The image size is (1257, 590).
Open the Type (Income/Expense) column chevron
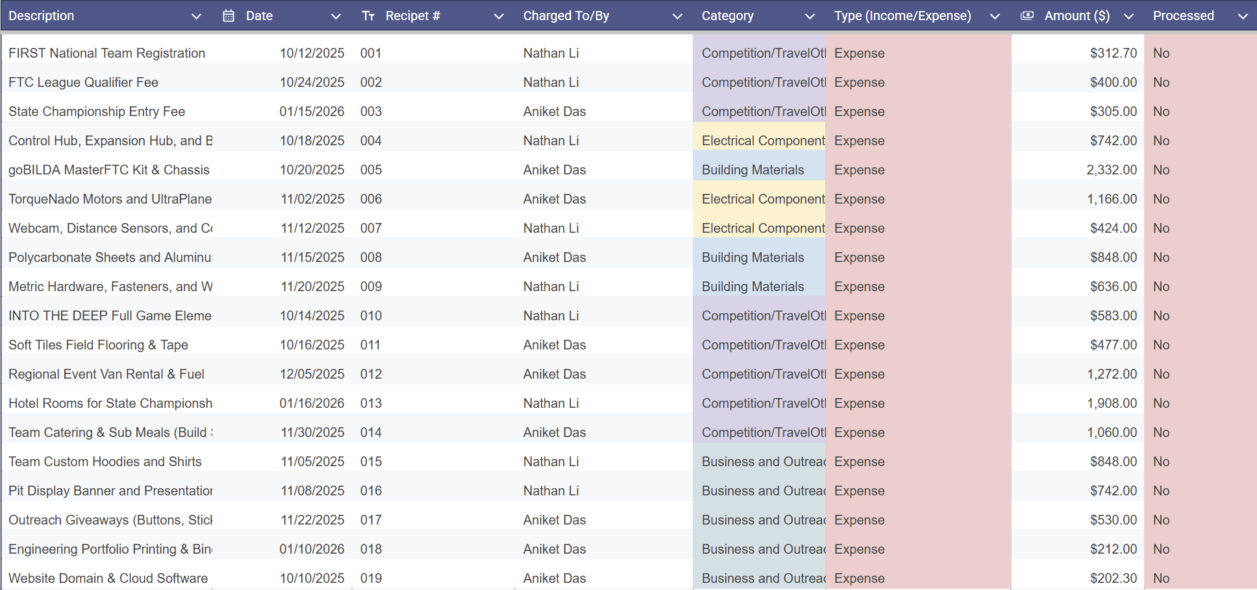(995, 16)
